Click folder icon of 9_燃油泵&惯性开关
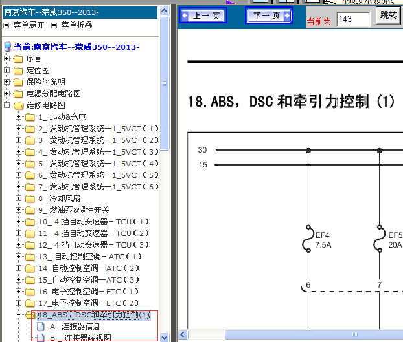403x342 pixels. pos(30,210)
